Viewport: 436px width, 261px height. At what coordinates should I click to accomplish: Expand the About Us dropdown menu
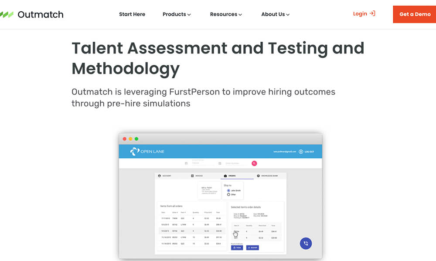click(x=275, y=14)
